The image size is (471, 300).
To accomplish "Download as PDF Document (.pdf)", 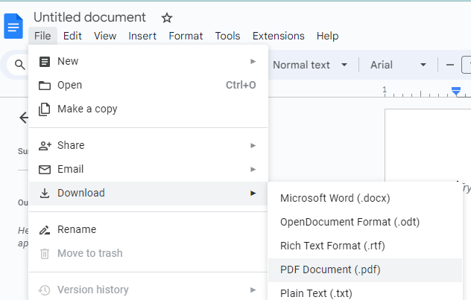I will click(365, 270).
